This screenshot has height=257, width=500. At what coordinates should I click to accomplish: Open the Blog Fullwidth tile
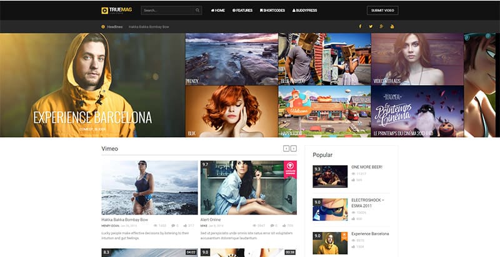[324, 59]
